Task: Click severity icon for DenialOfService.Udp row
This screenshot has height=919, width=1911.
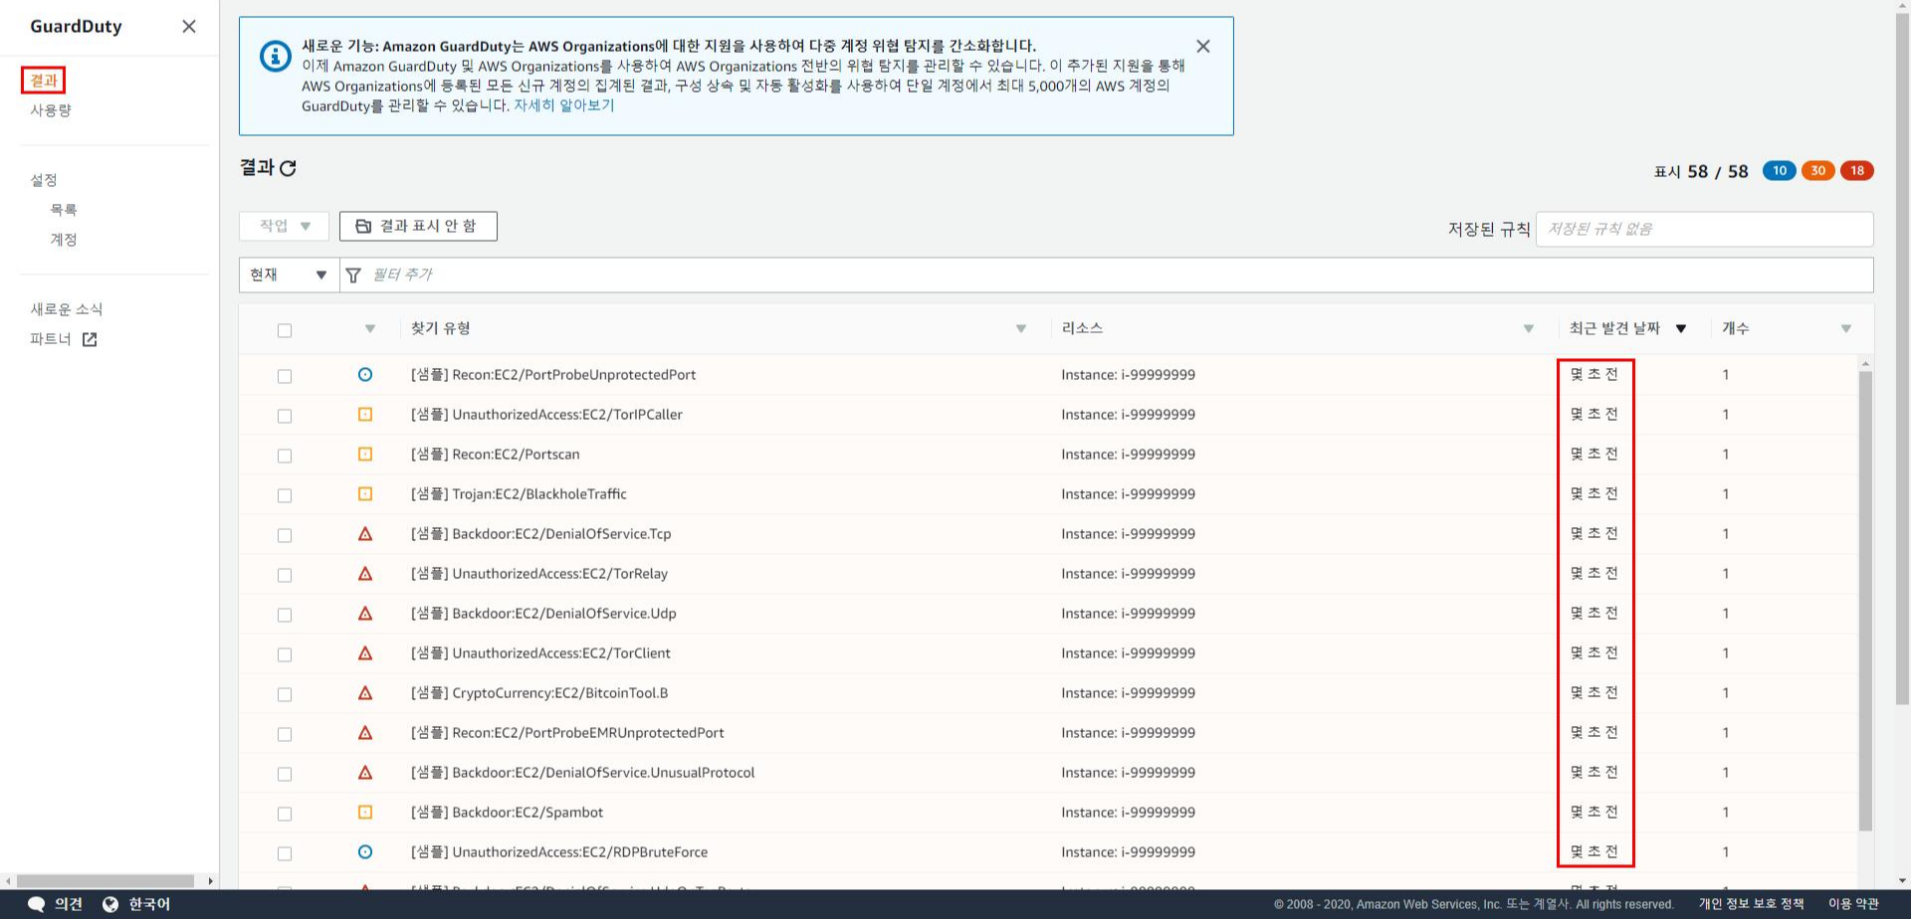Action: [365, 614]
